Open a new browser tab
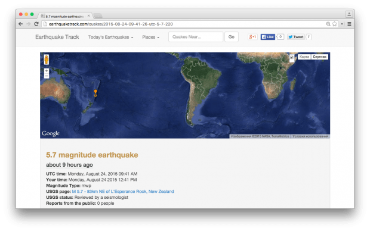This screenshot has width=370, height=231. [98, 16]
